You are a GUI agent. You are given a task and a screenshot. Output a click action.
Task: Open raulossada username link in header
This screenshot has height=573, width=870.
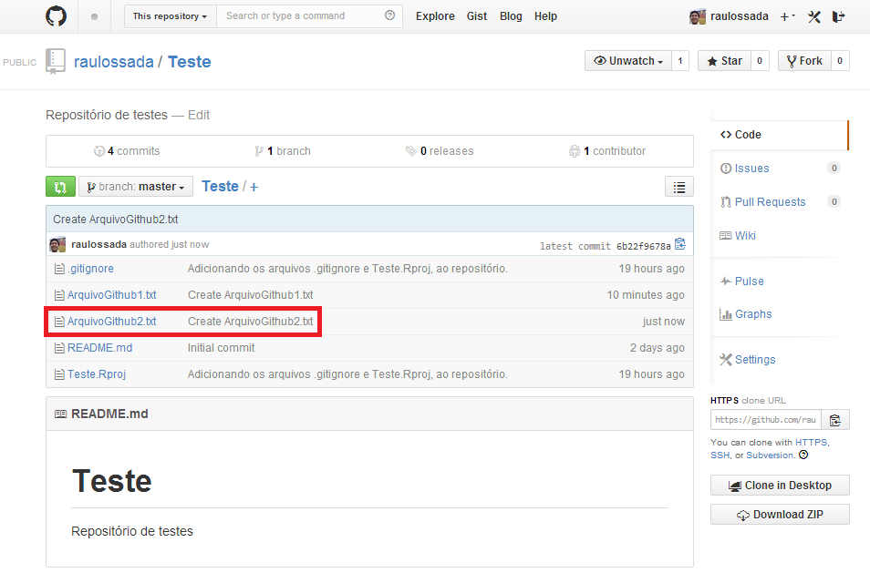(x=739, y=16)
